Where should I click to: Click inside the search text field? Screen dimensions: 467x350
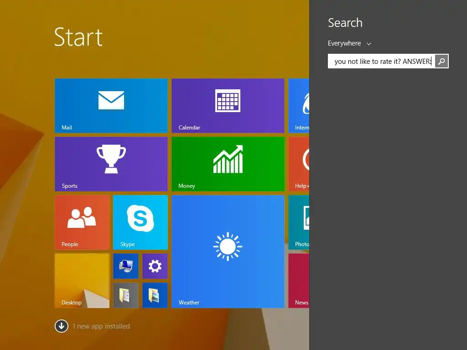point(381,62)
